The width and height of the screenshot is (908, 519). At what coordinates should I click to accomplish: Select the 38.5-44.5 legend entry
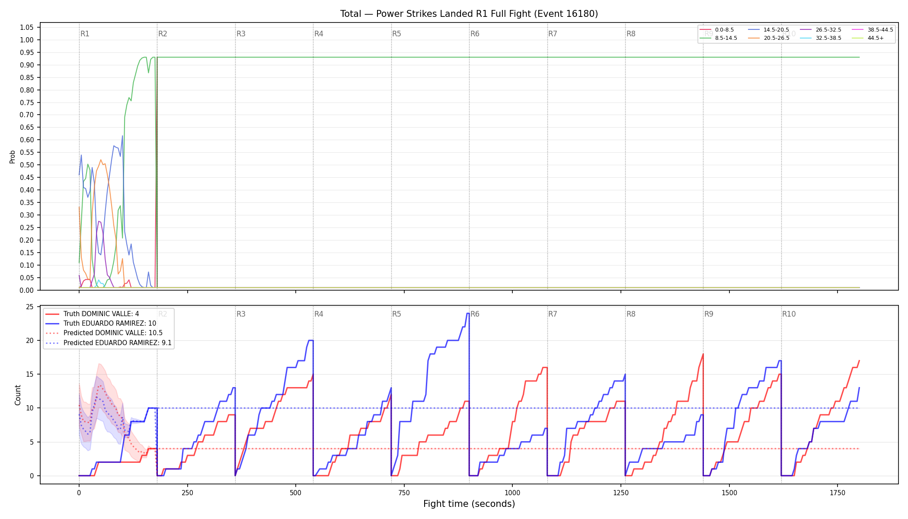coord(873,30)
